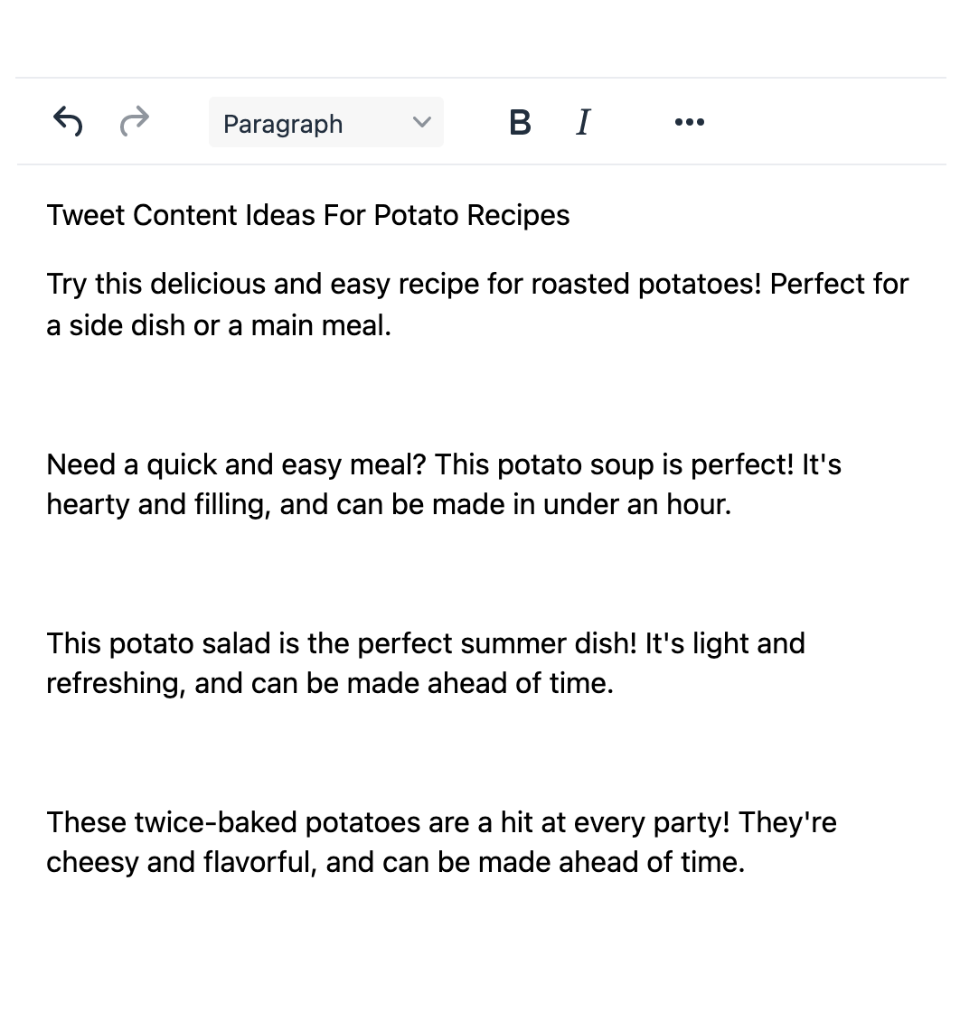Image resolution: width=960 pixels, height=1012 pixels.
Task: Click the redo arrow icon
Action: pyautogui.click(x=135, y=121)
